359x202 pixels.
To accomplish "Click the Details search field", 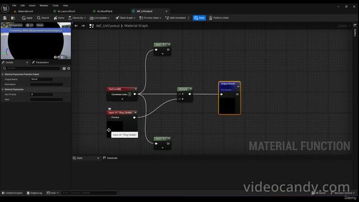I will 31,68.
